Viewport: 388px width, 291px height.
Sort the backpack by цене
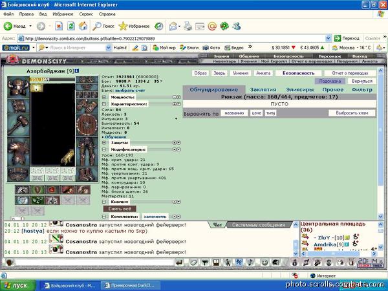(256, 113)
